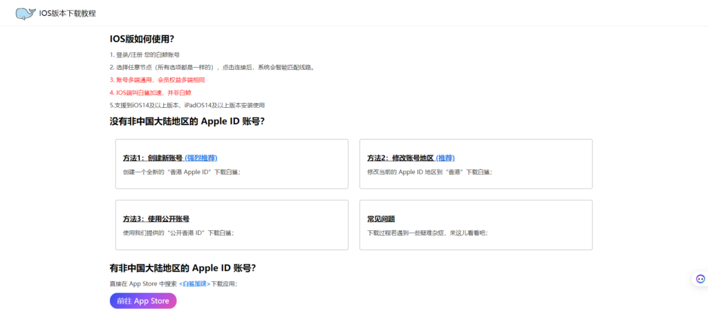Image resolution: width=708 pixels, height=336 pixels.
Task: Open the "方法2: 修改账号地区" card title
Action: pyautogui.click(x=400, y=158)
